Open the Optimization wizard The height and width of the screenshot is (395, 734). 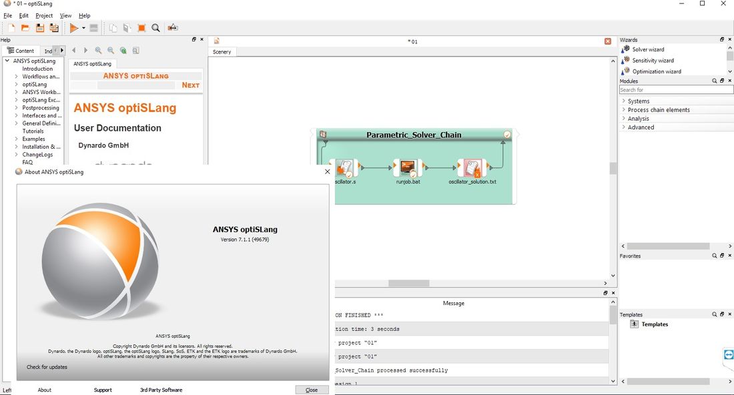point(657,71)
